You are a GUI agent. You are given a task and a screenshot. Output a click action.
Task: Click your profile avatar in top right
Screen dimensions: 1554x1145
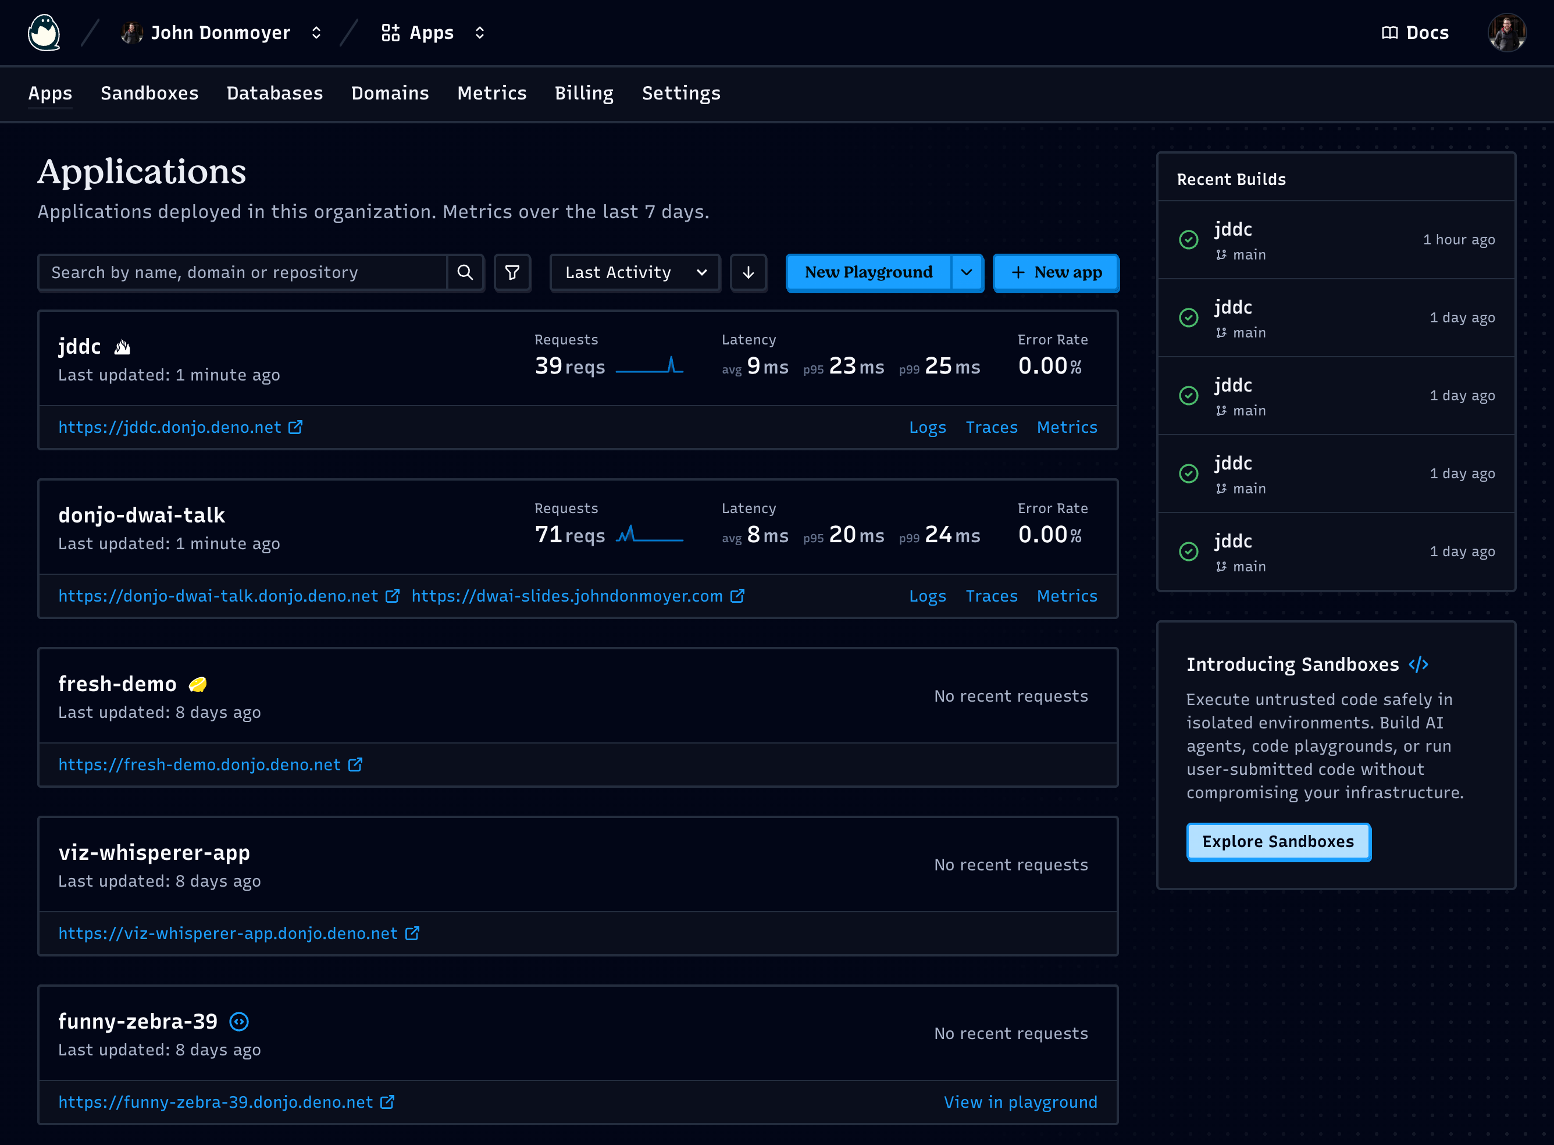1507,32
